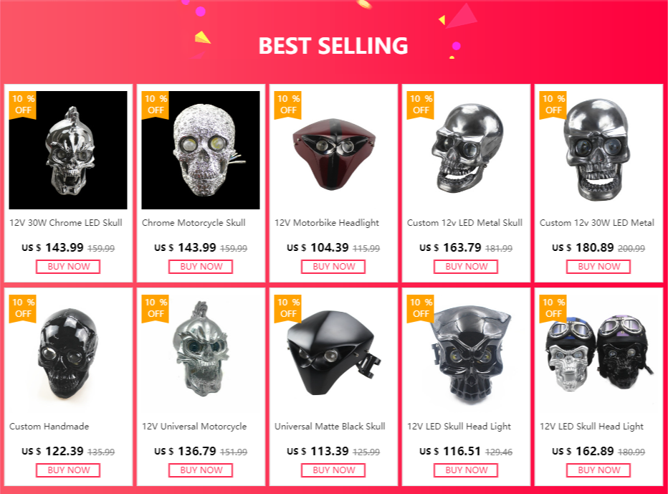Click Buy Now under 12V Motorbike Headlight
Screen dimensions: 668x494
coord(333,267)
